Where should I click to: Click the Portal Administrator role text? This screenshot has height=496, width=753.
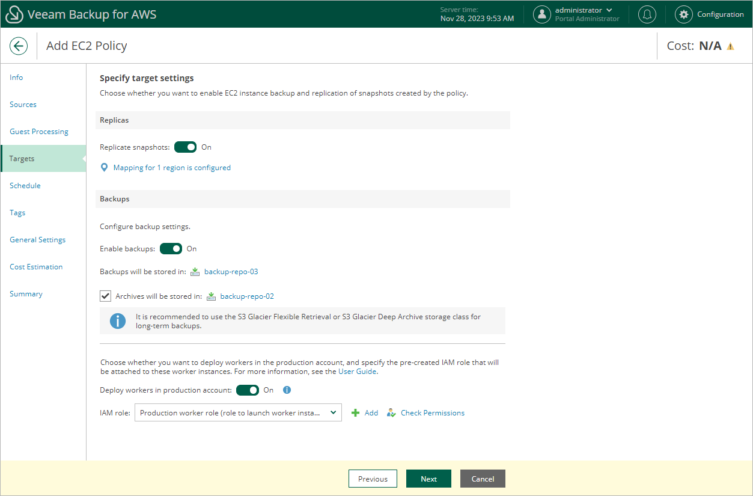[587, 19]
